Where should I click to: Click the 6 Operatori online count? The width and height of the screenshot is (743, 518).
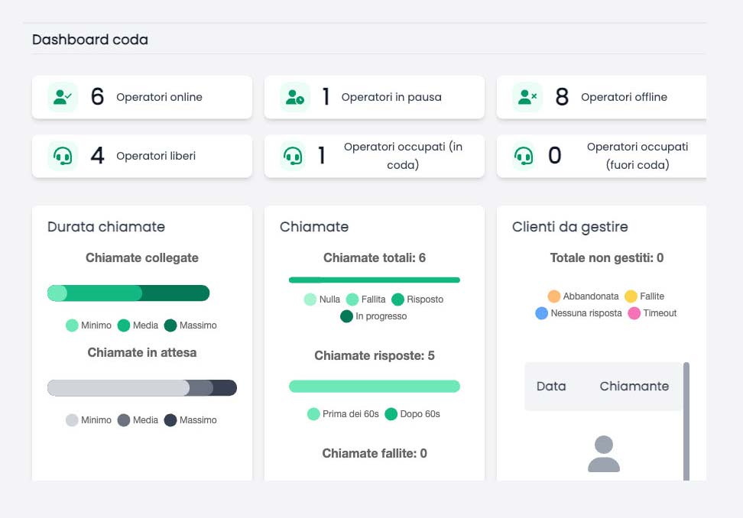[97, 97]
